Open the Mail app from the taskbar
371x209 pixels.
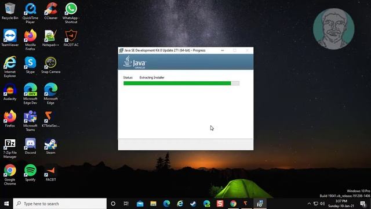[x=140, y=204]
